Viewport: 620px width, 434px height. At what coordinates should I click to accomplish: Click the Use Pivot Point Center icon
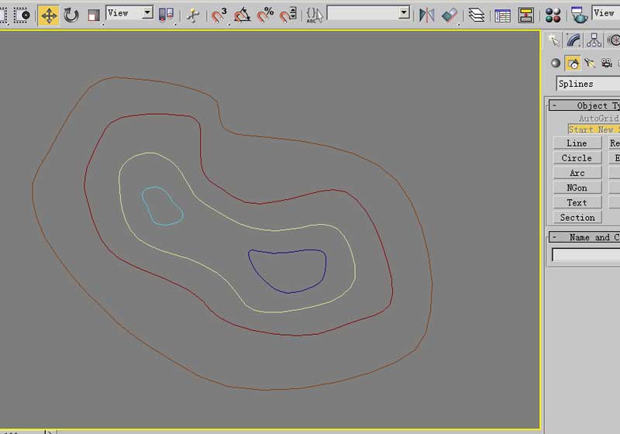[x=166, y=15]
